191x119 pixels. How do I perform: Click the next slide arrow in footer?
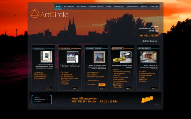[158, 104]
